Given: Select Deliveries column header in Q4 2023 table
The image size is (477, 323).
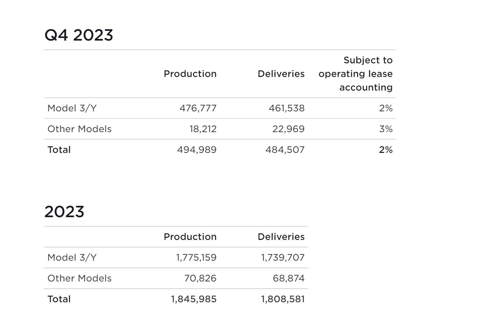Looking at the screenshot, I should pos(281,74).
